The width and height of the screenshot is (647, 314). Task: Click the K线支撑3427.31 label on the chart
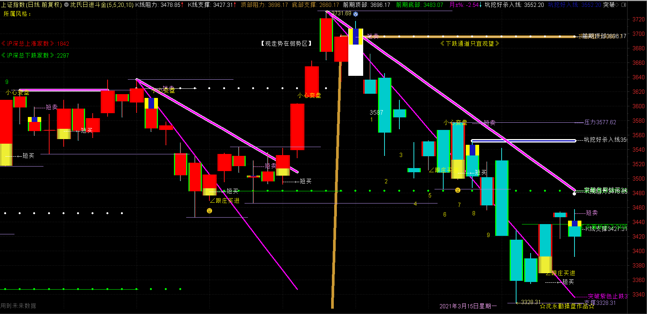pyautogui.click(x=606, y=229)
